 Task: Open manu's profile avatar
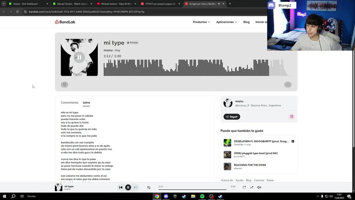click(x=228, y=103)
